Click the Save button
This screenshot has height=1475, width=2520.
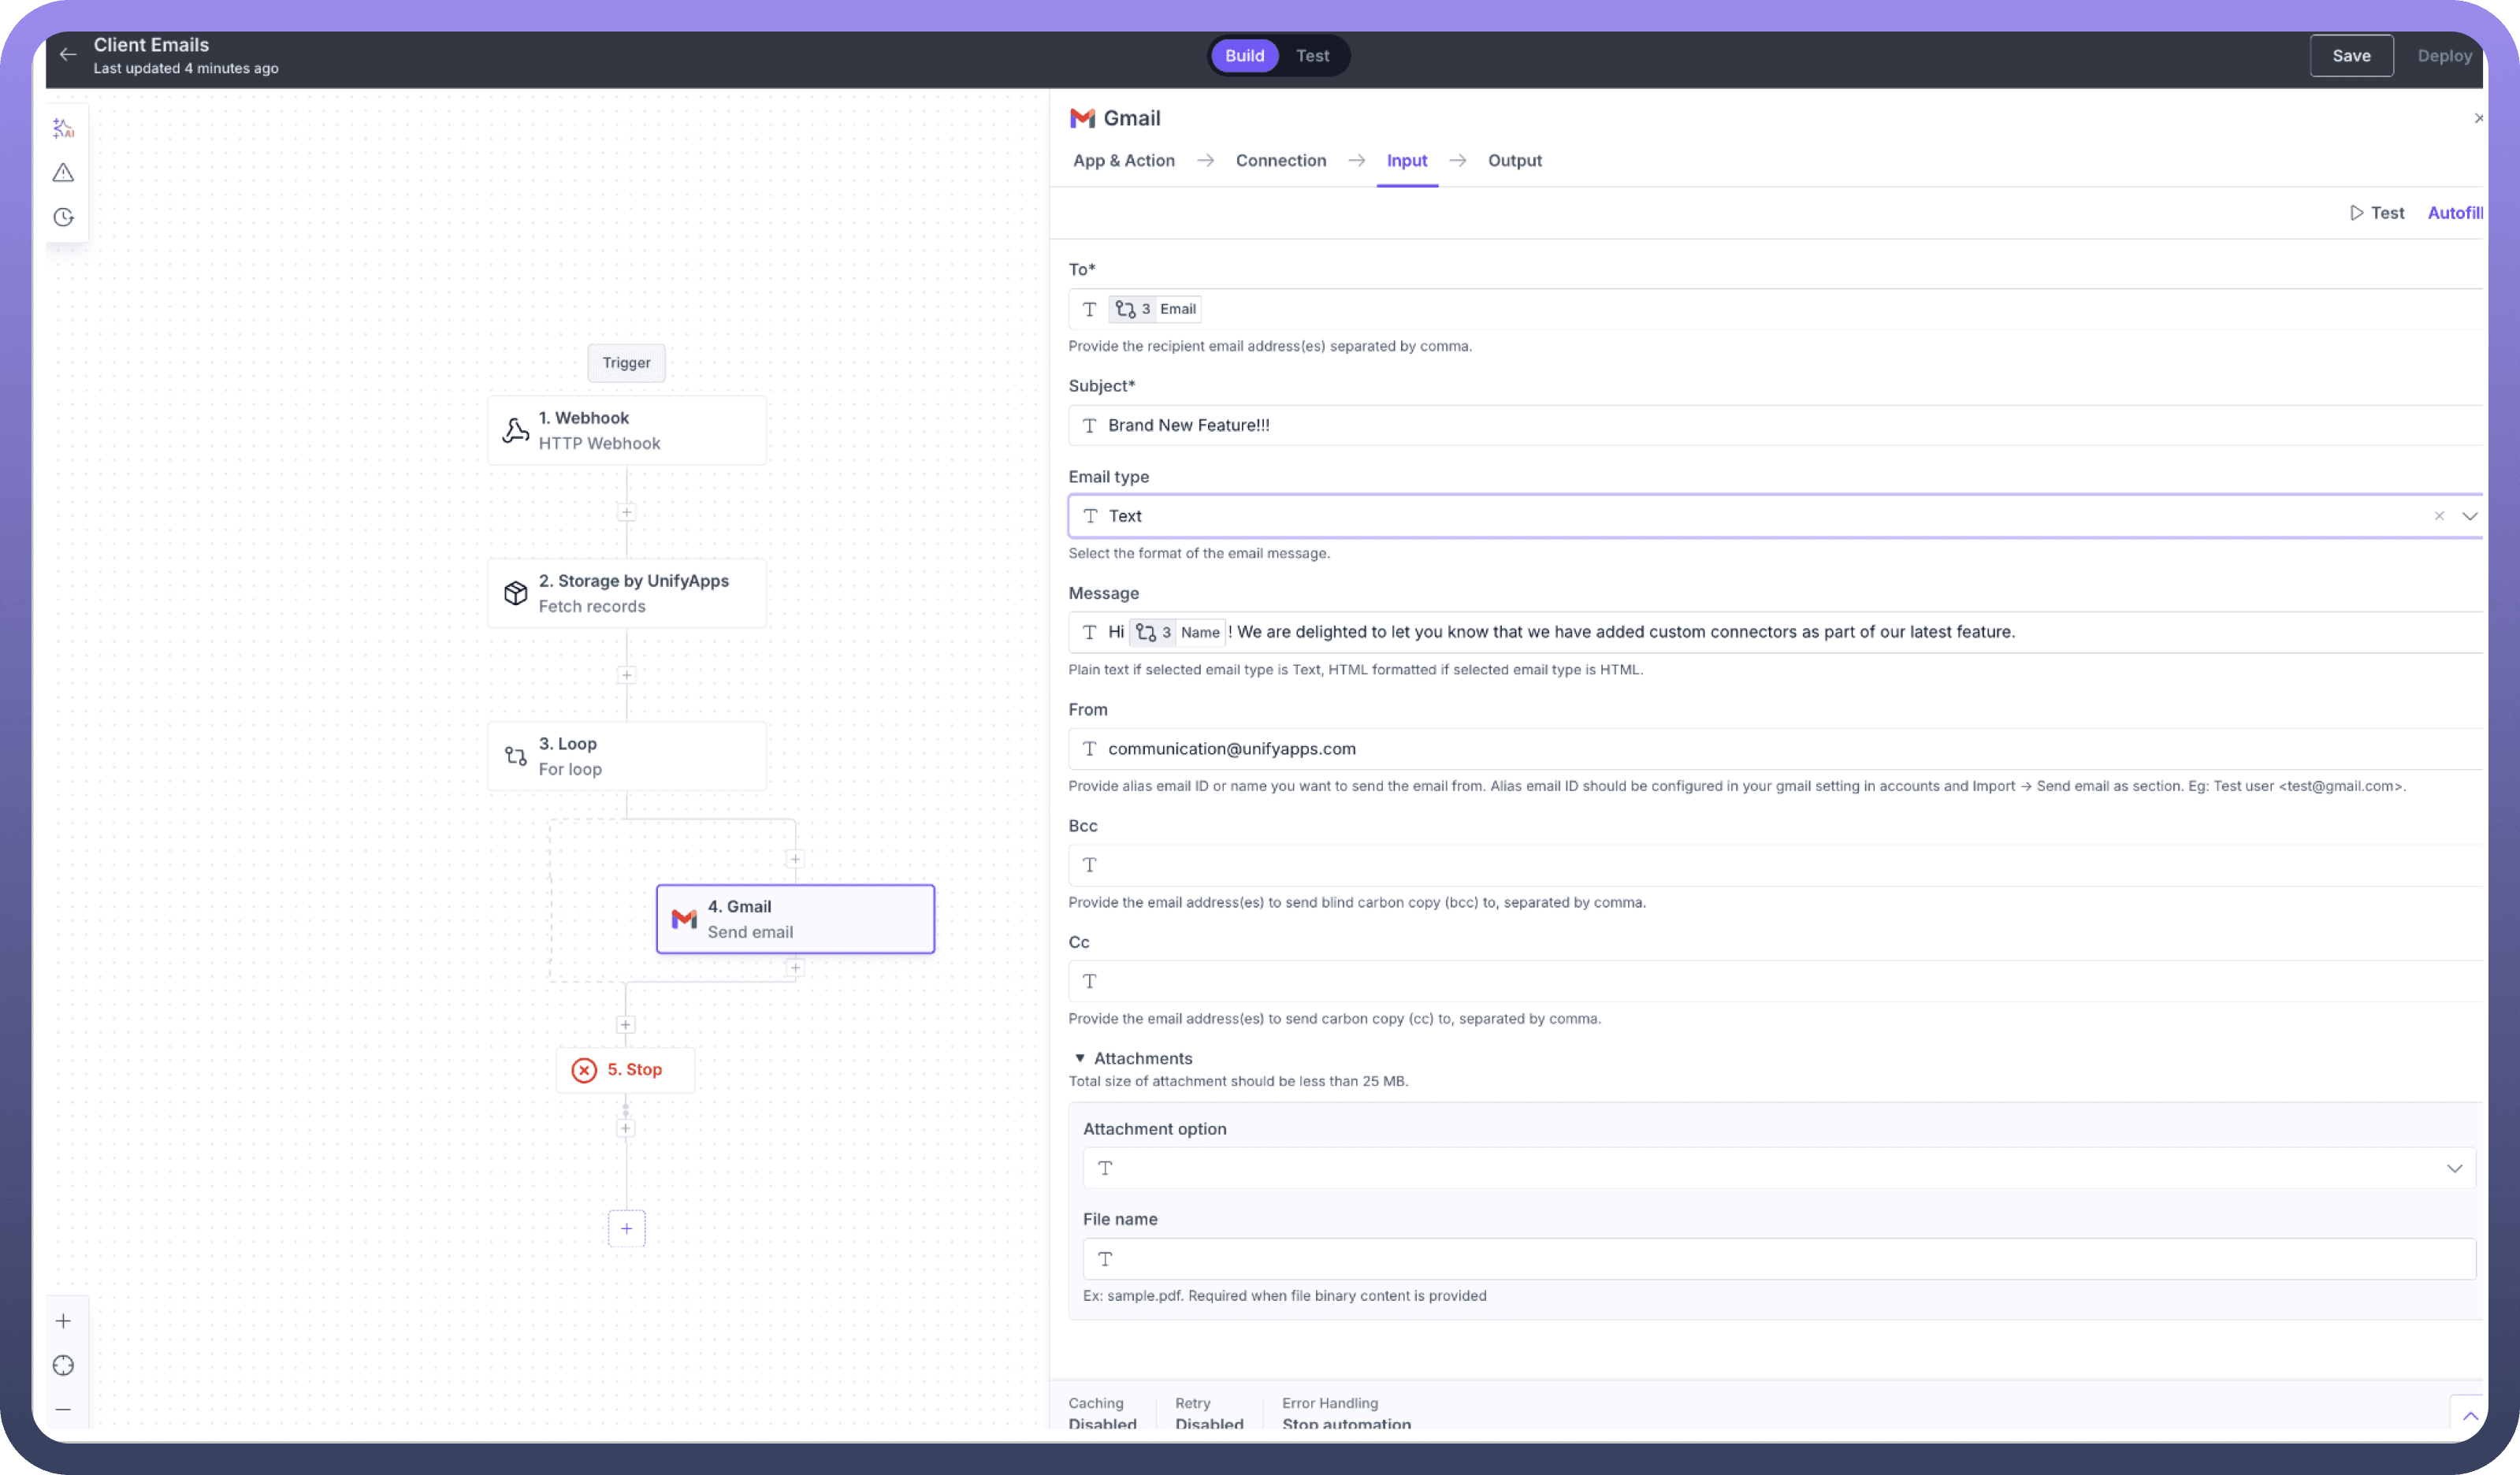(x=2351, y=56)
